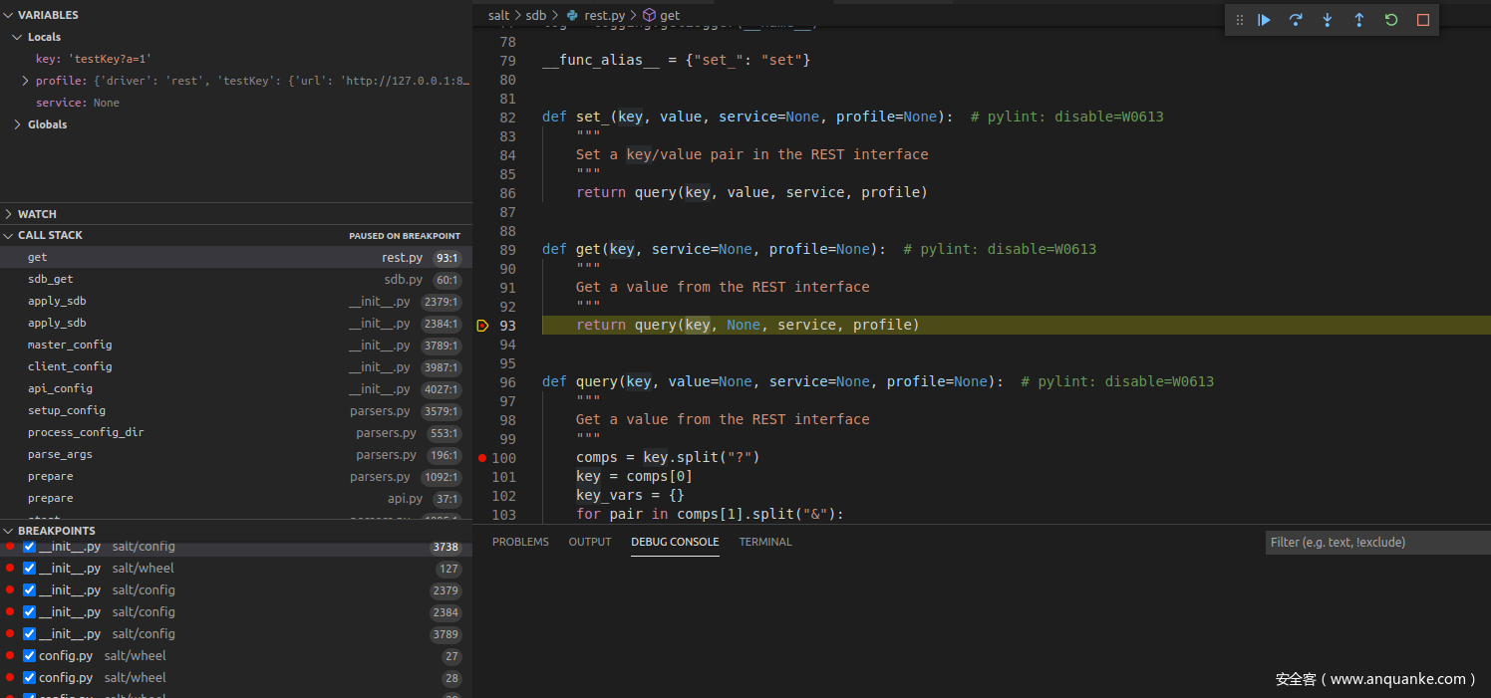Click the red breakpoint dot at line 100
The width and height of the screenshot is (1491, 698).
[482, 458]
